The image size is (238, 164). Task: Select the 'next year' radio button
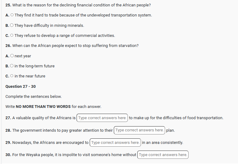12,56
